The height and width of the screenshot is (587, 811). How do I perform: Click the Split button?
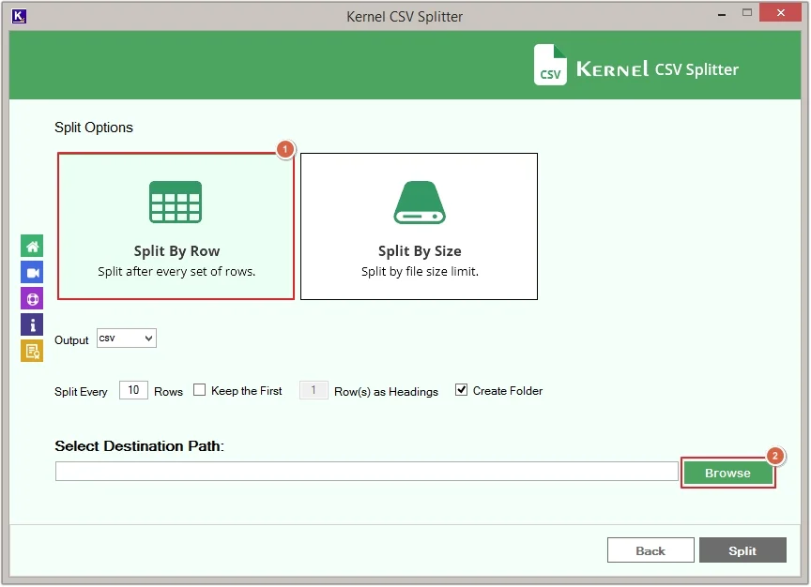[742, 550]
